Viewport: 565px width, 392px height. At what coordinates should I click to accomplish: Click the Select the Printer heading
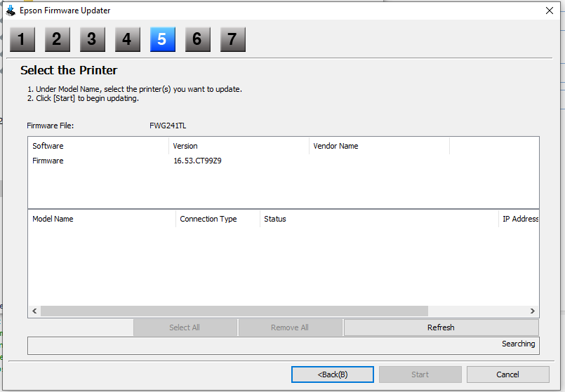(x=69, y=70)
